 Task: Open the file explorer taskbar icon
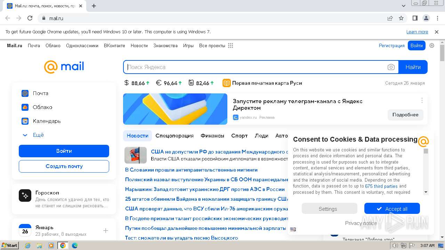[x=39, y=245]
